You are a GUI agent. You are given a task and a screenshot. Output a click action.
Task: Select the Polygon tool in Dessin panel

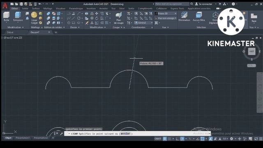click(x=69, y=23)
